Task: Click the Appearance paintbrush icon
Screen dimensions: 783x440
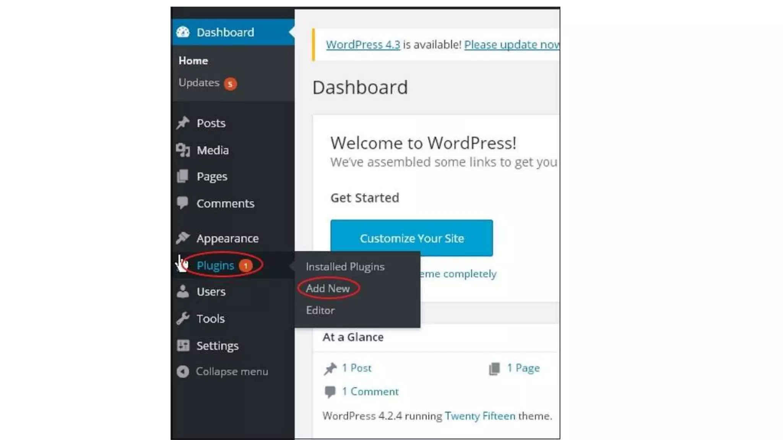Action: point(183,238)
